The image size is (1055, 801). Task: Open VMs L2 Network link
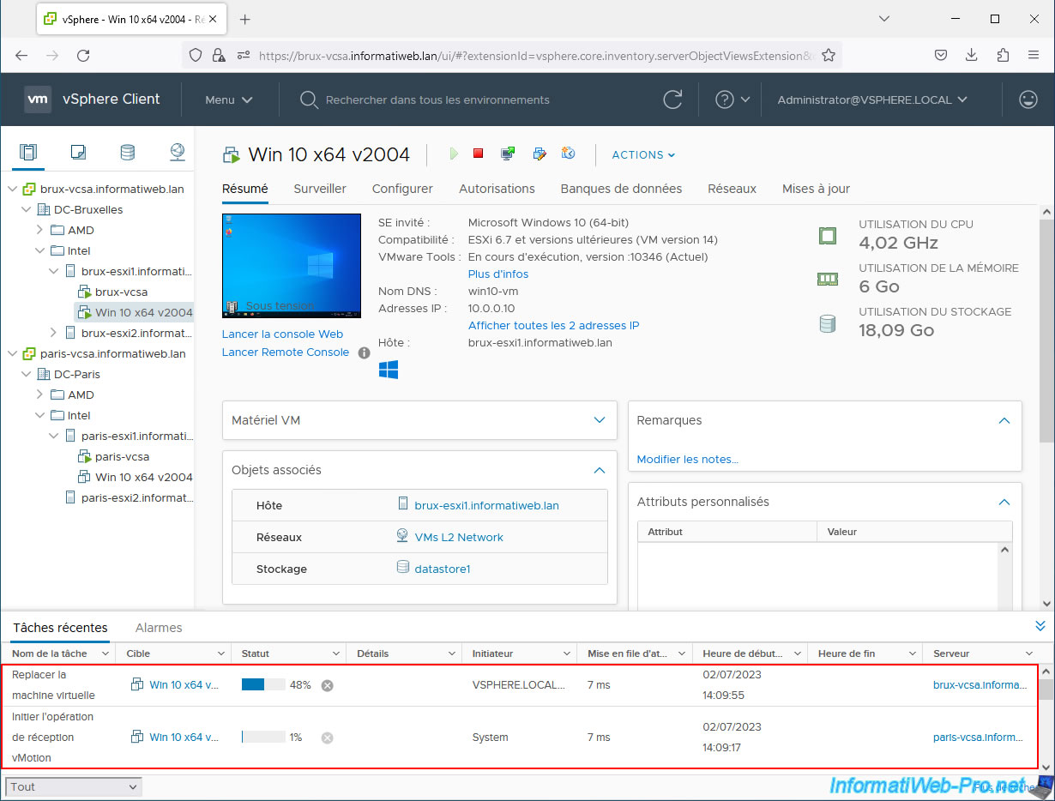point(459,537)
